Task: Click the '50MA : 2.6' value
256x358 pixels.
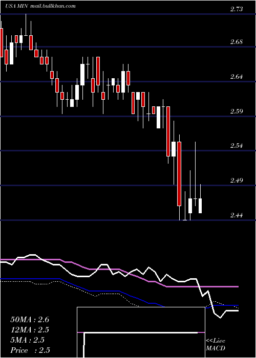Action: click(30, 320)
